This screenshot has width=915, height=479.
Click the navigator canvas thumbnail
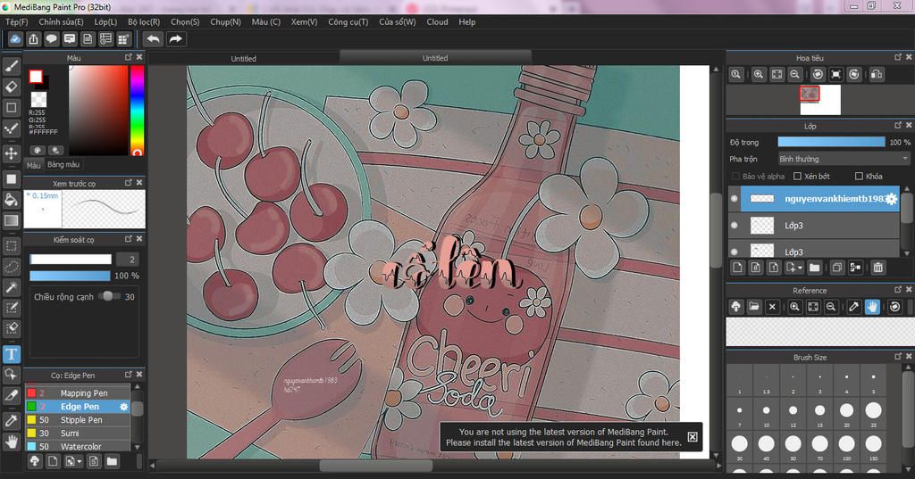(820, 100)
